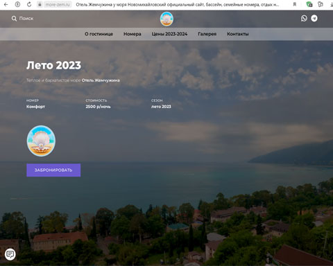Open the green shield protection icon
Image resolution: width=333 pixels, height=266 pixels.
309,4
